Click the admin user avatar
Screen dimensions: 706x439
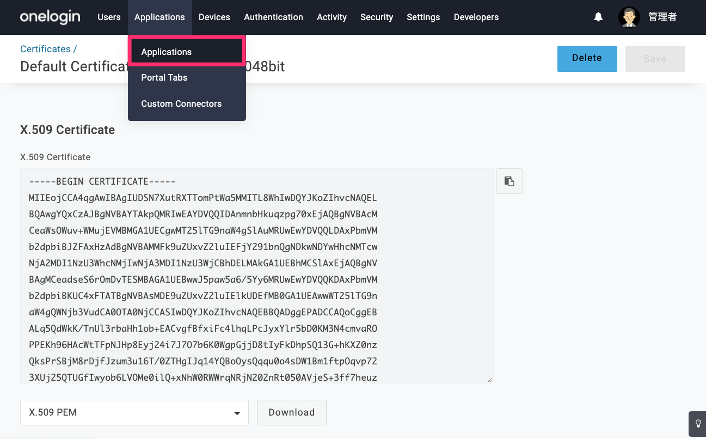[629, 17]
